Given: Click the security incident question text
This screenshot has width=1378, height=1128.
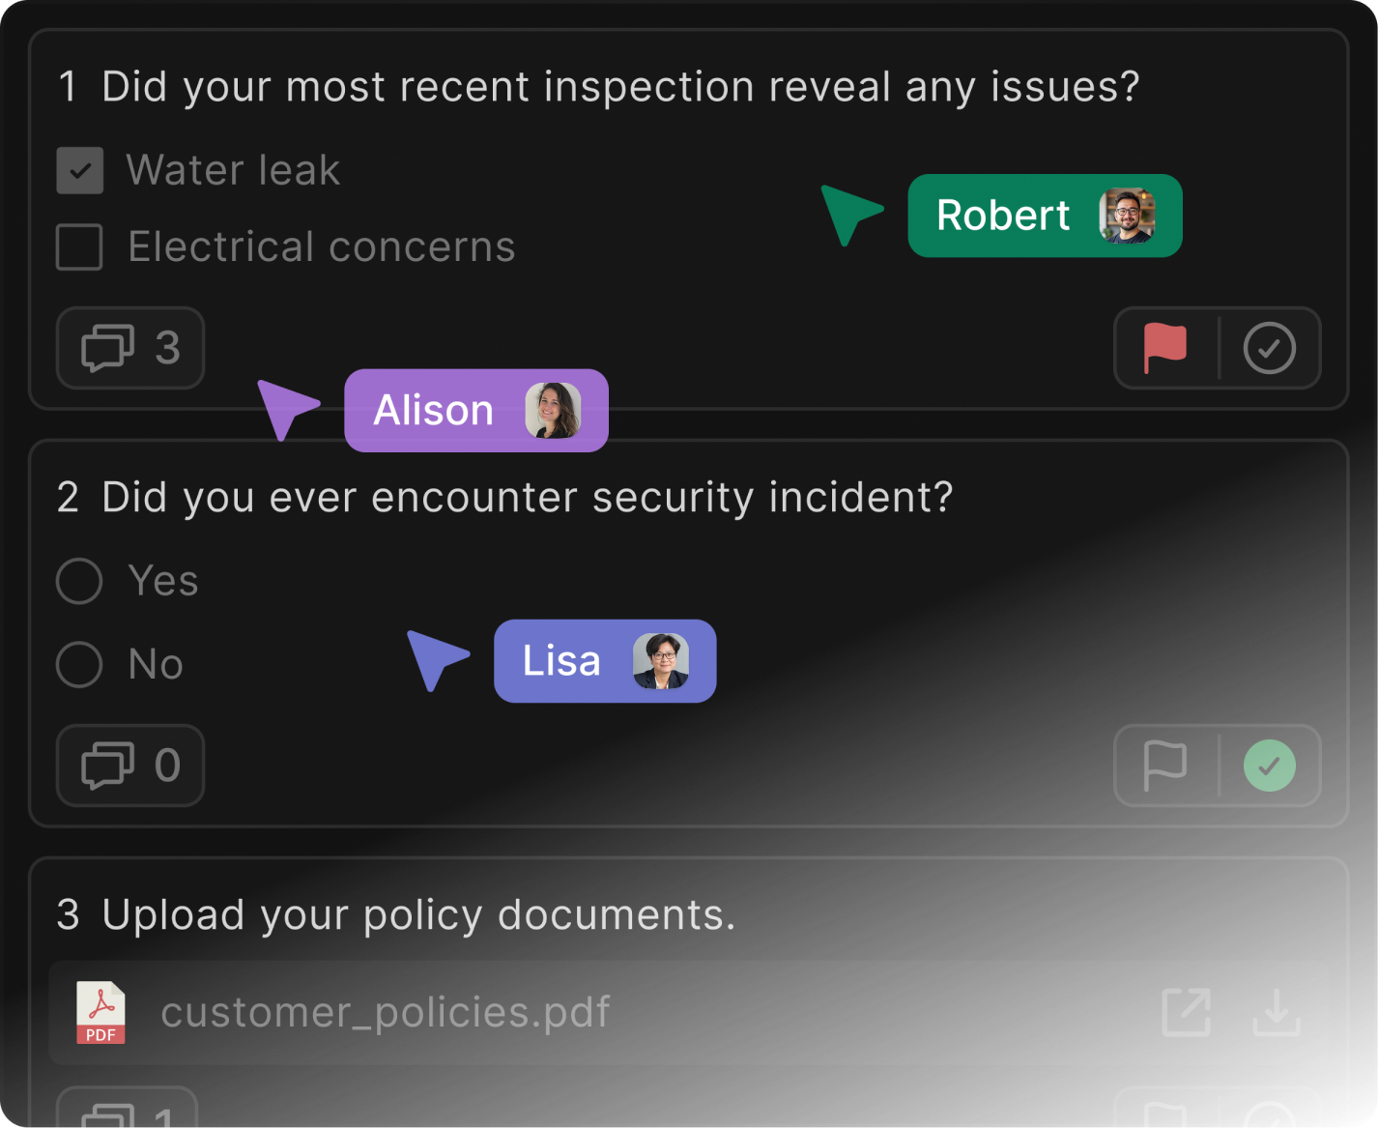Looking at the screenshot, I should coord(527,498).
